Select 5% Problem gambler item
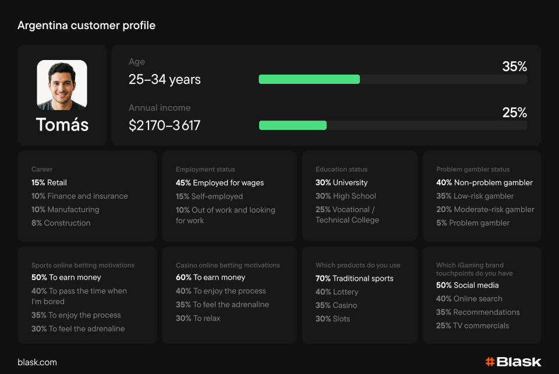 click(472, 223)
